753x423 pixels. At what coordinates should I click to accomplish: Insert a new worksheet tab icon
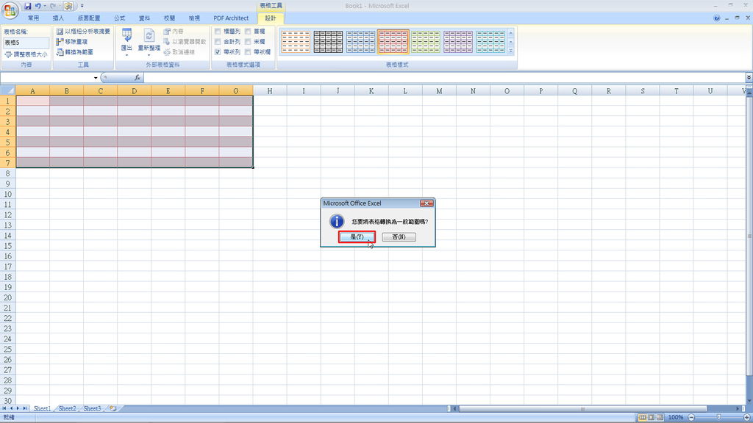113,408
